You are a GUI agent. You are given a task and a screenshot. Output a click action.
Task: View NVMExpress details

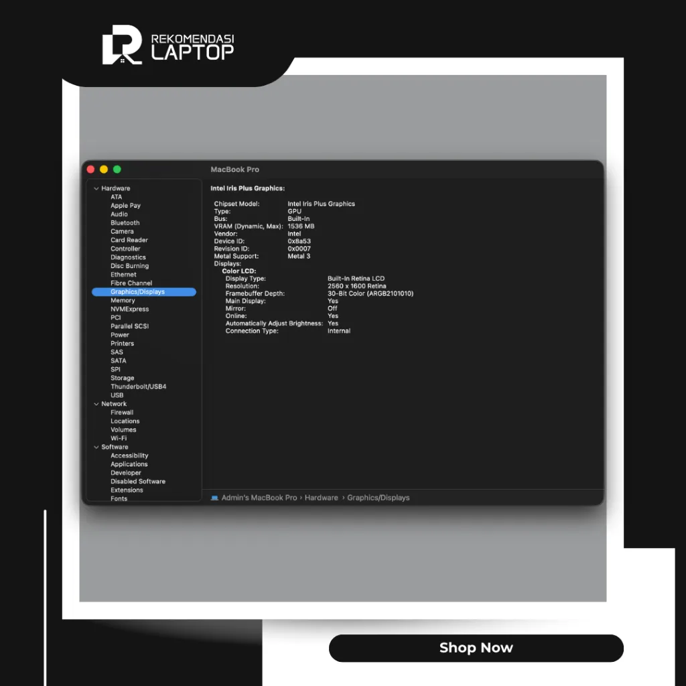pyautogui.click(x=129, y=309)
